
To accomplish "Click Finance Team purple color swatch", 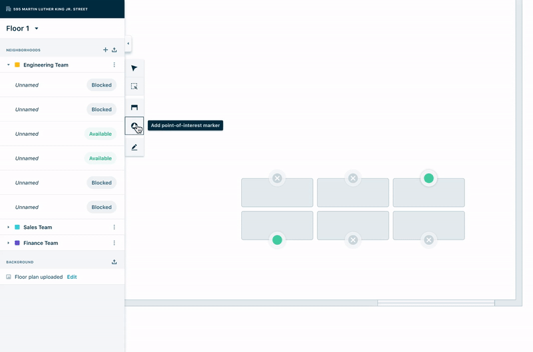I will (17, 243).
